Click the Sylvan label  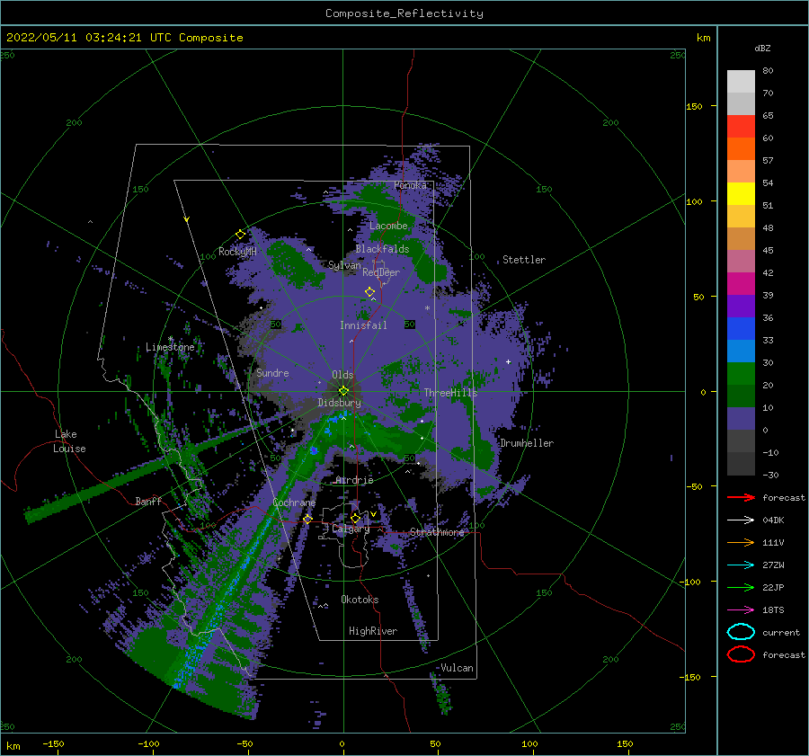tap(344, 265)
